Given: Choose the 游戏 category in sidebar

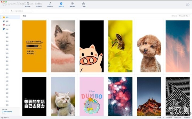Looking at the screenshot, I should (7, 101).
